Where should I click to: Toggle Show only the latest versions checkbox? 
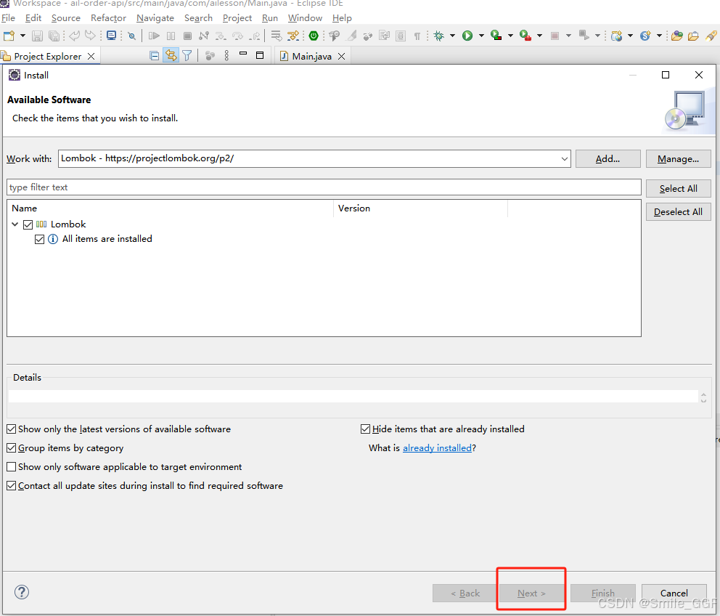12,429
